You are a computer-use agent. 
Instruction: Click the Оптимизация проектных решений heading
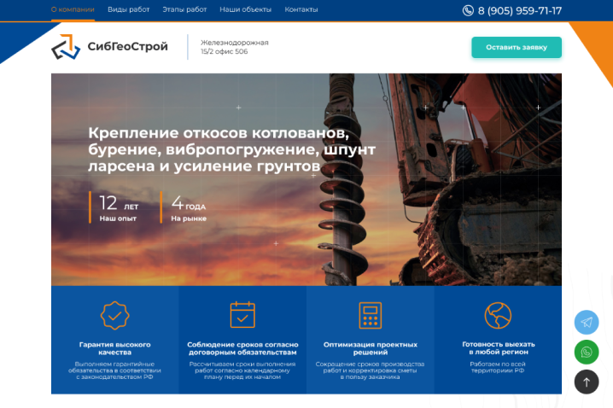click(x=371, y=348)
